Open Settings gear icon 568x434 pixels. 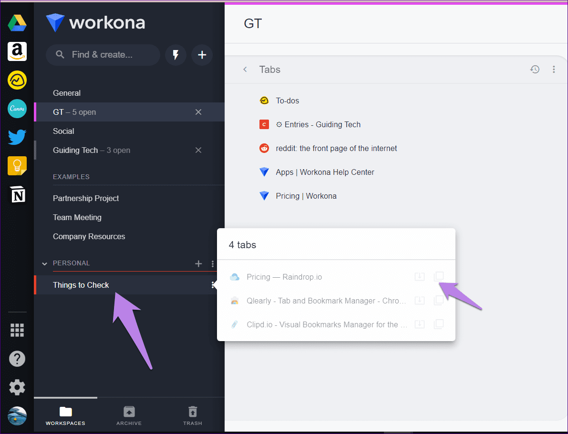click(x=17, y=387)
